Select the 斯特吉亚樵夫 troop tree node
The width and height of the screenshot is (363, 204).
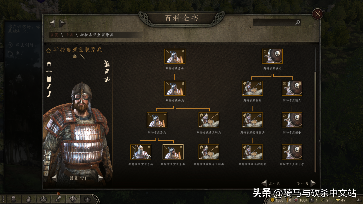[x=272, y=56]
